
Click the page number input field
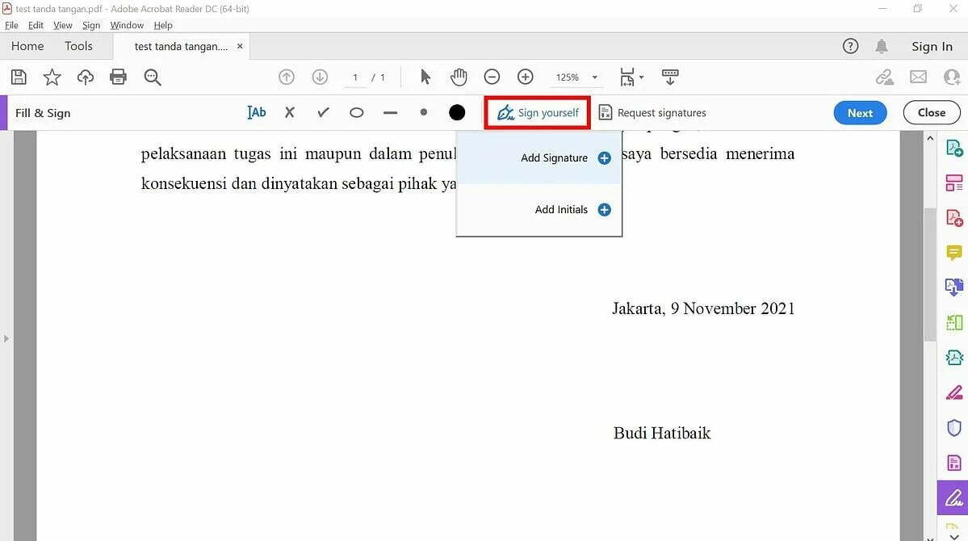[x=354, y=77]
